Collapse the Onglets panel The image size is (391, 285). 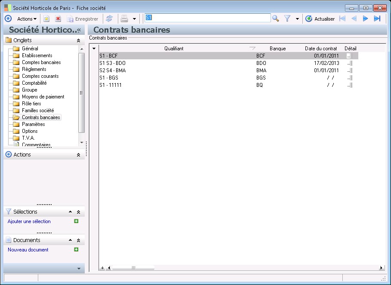click(x=78, y=40)
